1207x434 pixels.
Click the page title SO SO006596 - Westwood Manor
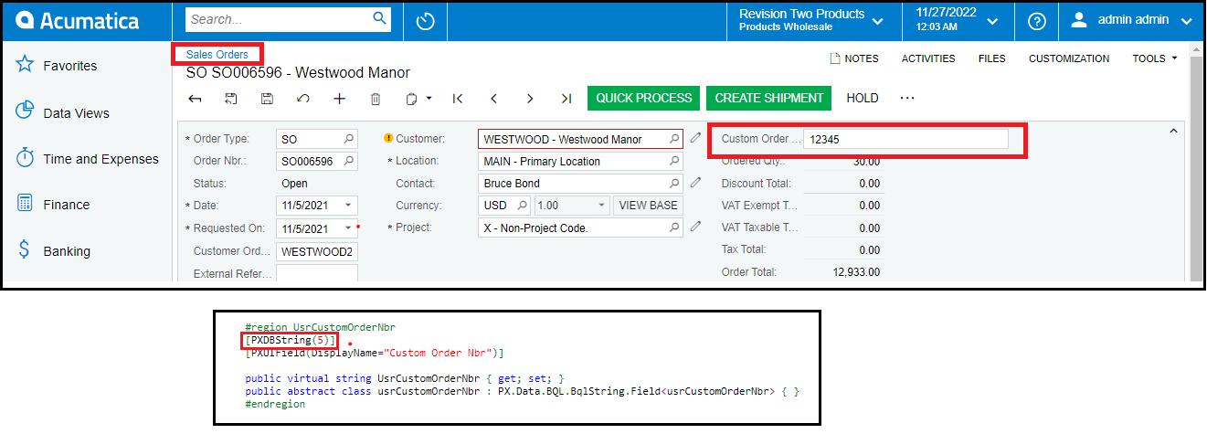pyautogui.click(x=298, y=73)
